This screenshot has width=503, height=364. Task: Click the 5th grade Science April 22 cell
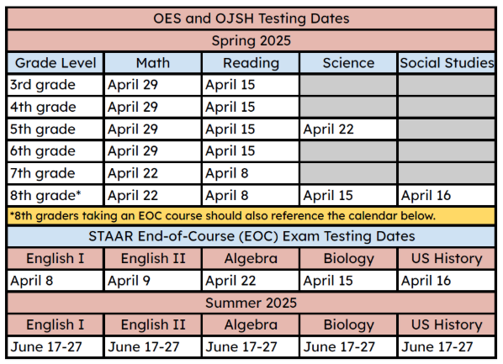coord(348,129)
